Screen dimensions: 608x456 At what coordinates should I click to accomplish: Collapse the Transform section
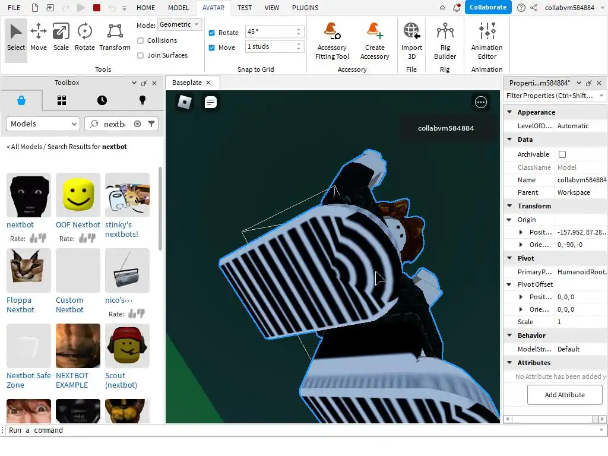point(509,206)
